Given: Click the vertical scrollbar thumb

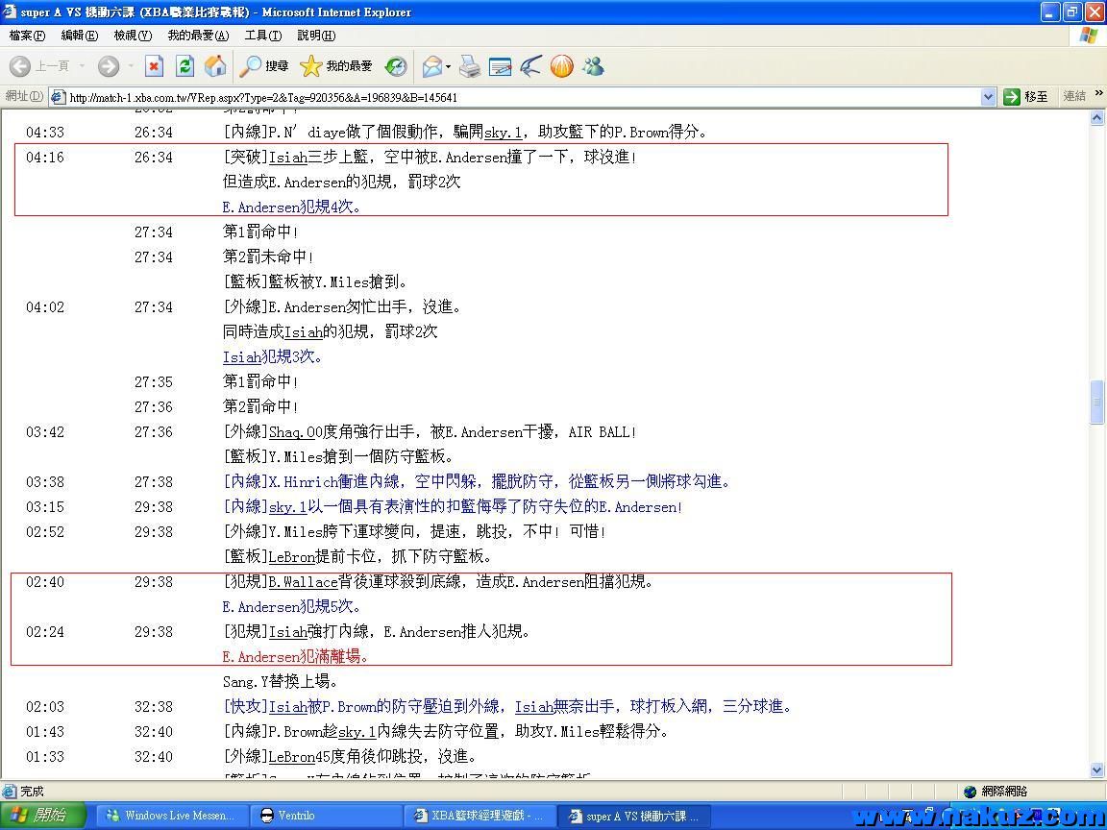Looking at the screenshot, I should (x=1097, y=402).
